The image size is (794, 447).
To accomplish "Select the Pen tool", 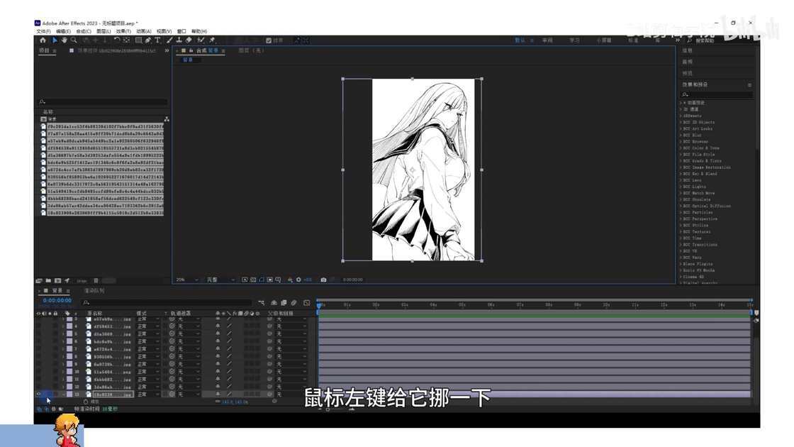I will (x=148, y=40).
